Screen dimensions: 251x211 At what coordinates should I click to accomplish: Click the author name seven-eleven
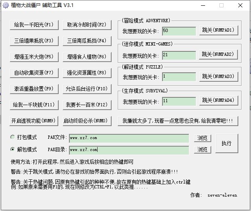[x=222, y=195]
